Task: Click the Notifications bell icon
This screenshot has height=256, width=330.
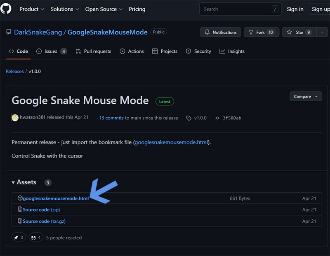Action: pos(208,32)
